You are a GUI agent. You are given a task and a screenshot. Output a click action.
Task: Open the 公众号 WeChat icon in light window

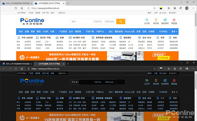(x=147, y=21)
